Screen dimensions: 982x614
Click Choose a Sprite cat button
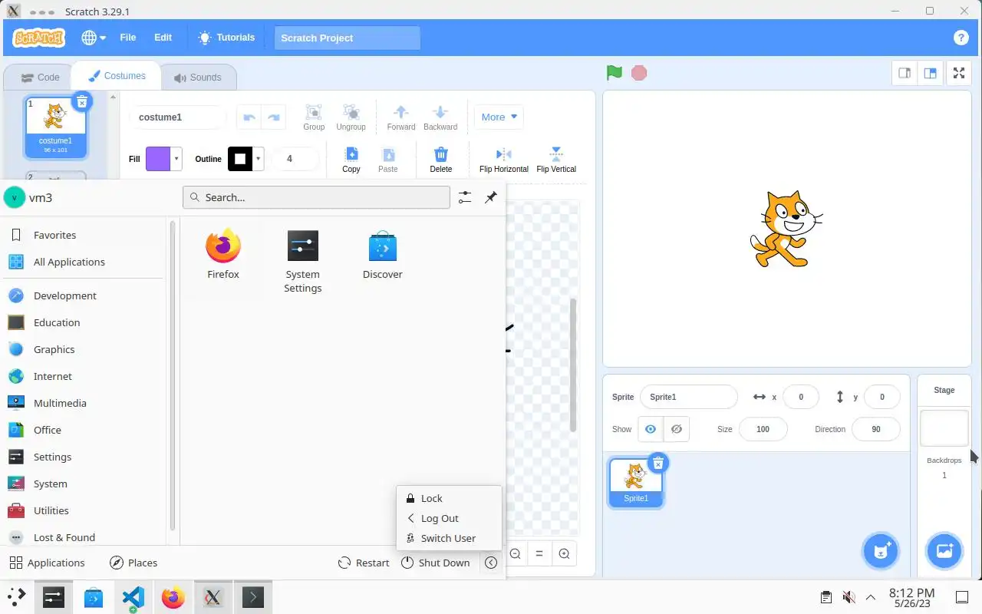click(881, 550)
